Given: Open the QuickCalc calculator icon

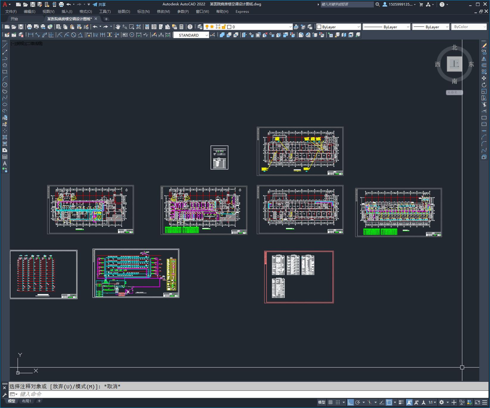Looking at the screenshot, I should coord(181,27).
